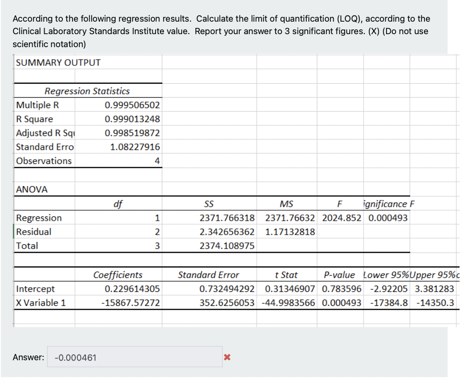Image resolution: width=460 pixels, height=379 pixels.
Task: Select the Regression Statistics section title
Action: (x=87, y=91)
